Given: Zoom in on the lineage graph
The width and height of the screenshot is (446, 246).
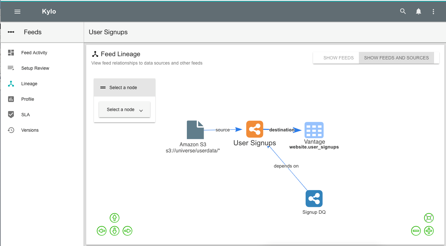Looking at the screenshot, I should tap(429, 231).
